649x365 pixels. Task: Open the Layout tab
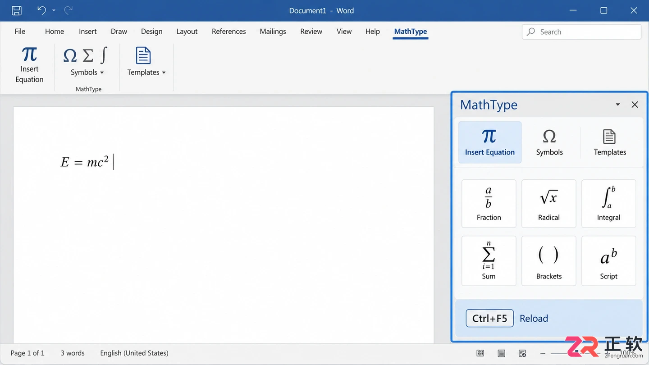click(x=187, y=32)
